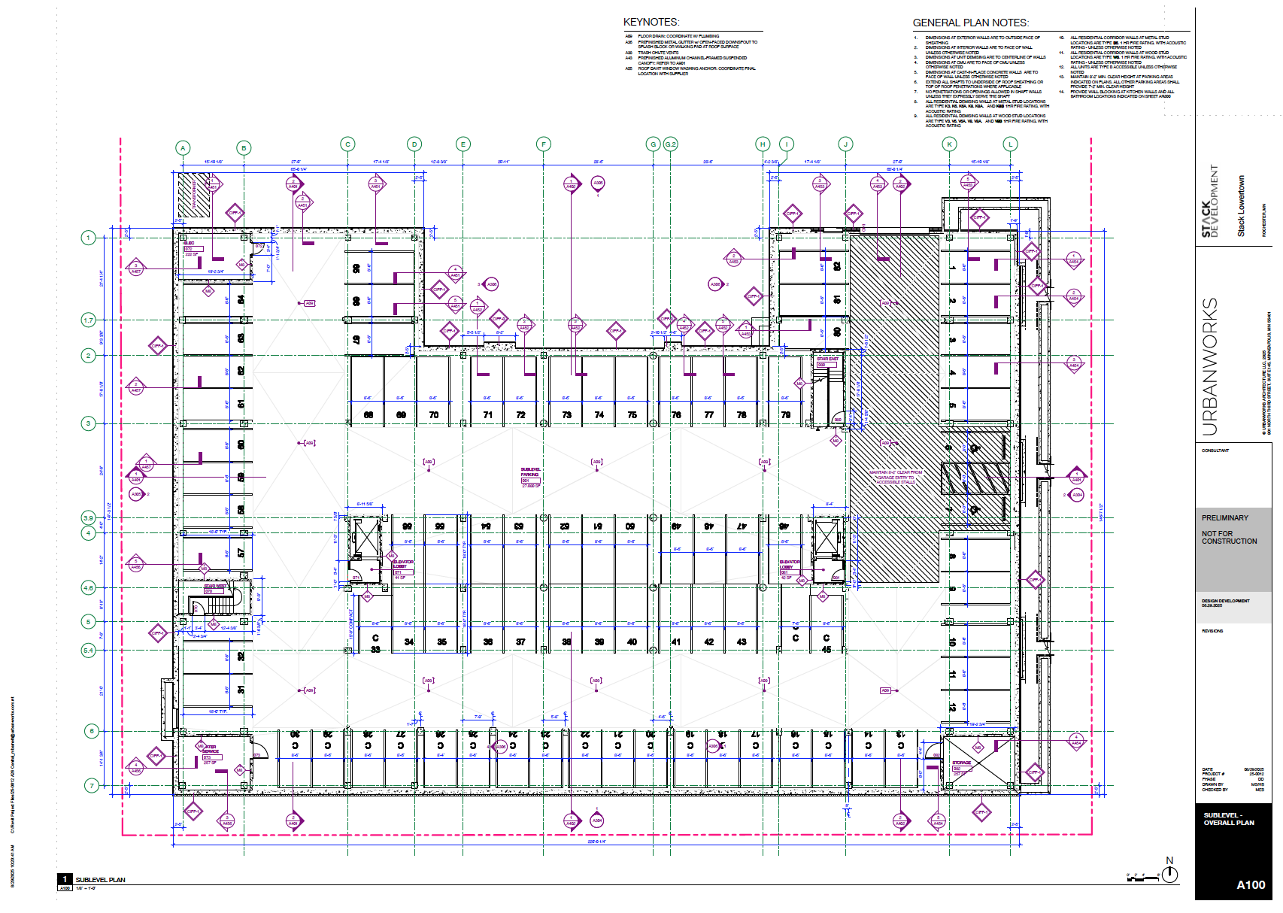Select the SUBLEVEL PLAN view title
This screenshot has height=913, width=1283.
point(100,880)
